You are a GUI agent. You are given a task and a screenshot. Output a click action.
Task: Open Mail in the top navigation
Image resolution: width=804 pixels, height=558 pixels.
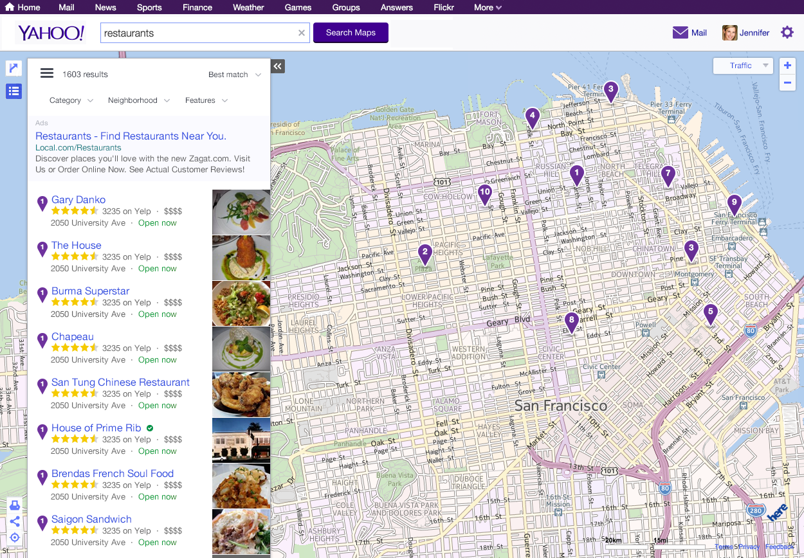pos(66,7)
